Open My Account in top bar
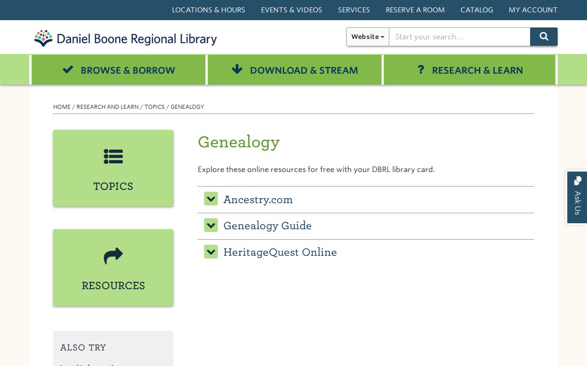Screen dimensions: 587x366 pos(533,10)
